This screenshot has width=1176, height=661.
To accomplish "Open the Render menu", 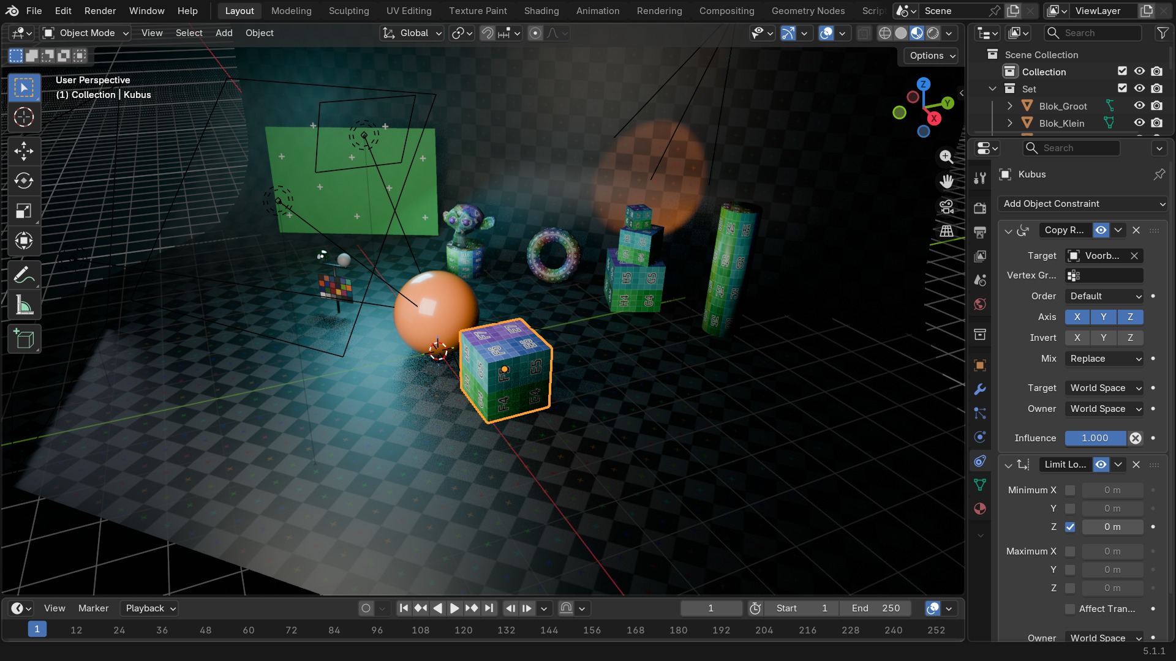I will pyautogui.click(x=100, y=10).
